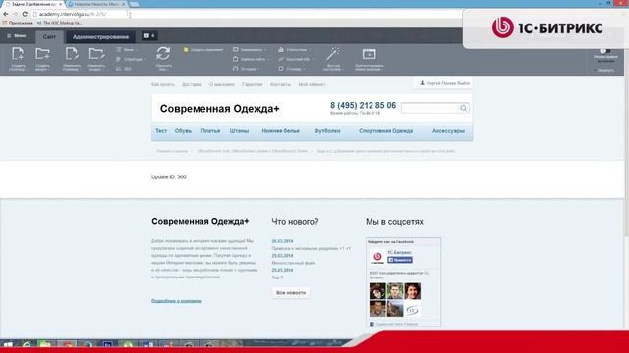Expand the Components dropdown

click(x=250, y=50)
